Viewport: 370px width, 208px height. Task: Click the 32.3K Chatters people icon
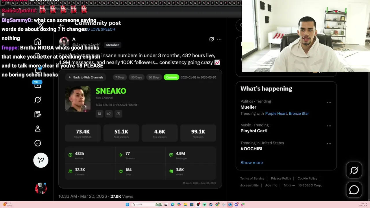click(x=70, y=171)
